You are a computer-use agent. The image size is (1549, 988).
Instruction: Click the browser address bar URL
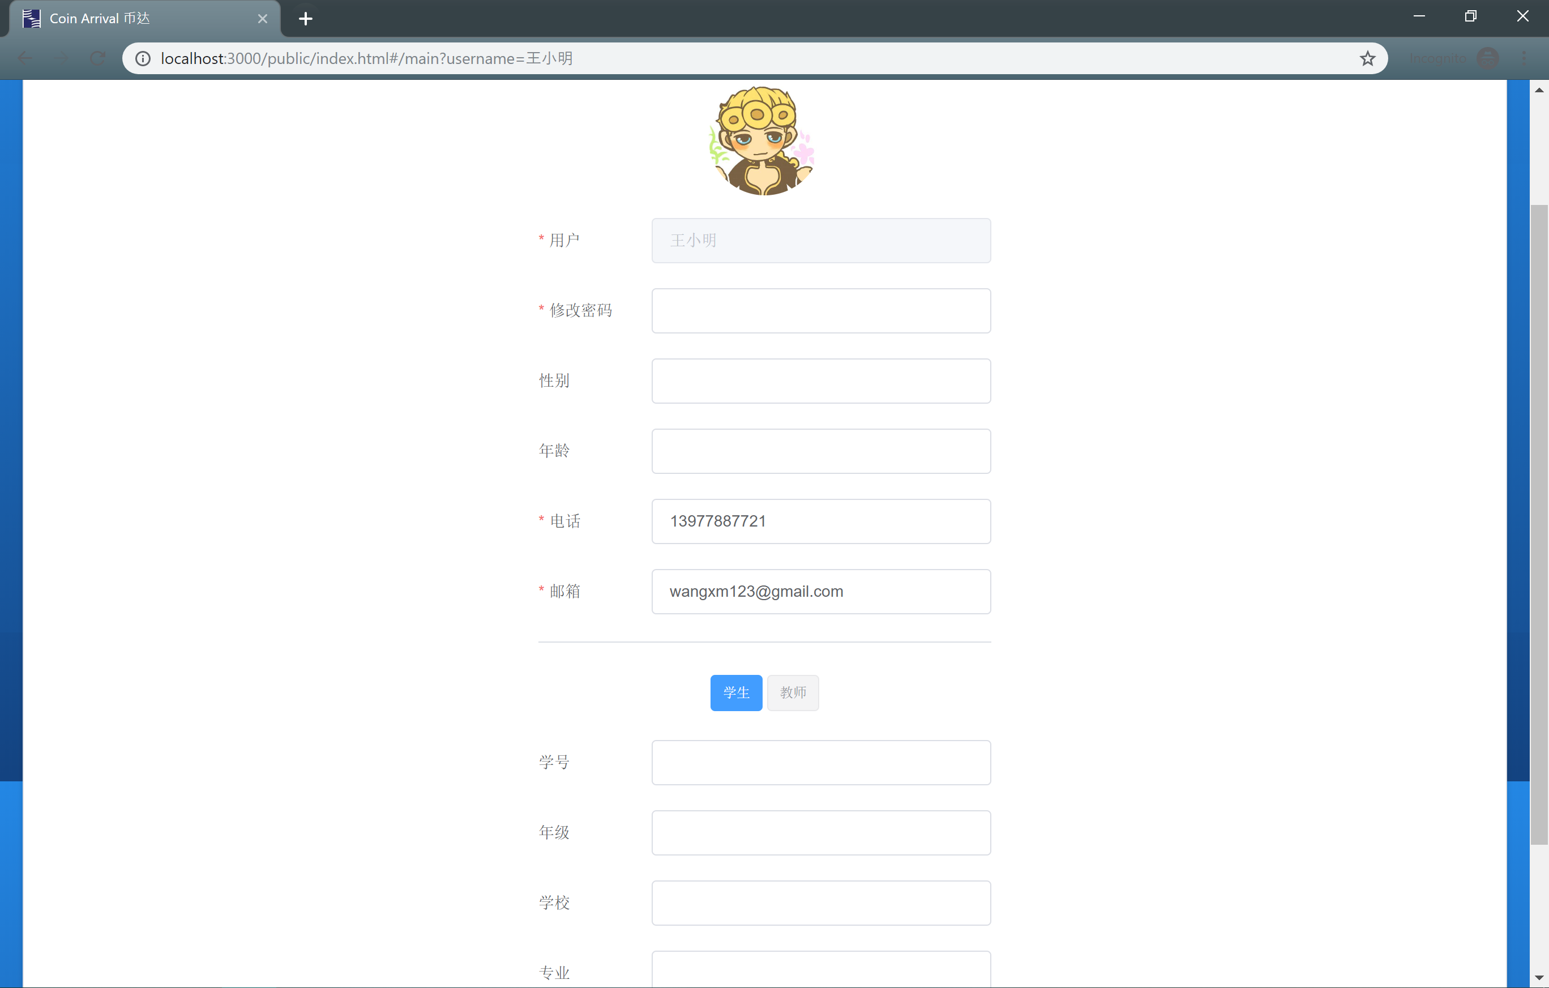pos(367,58)
